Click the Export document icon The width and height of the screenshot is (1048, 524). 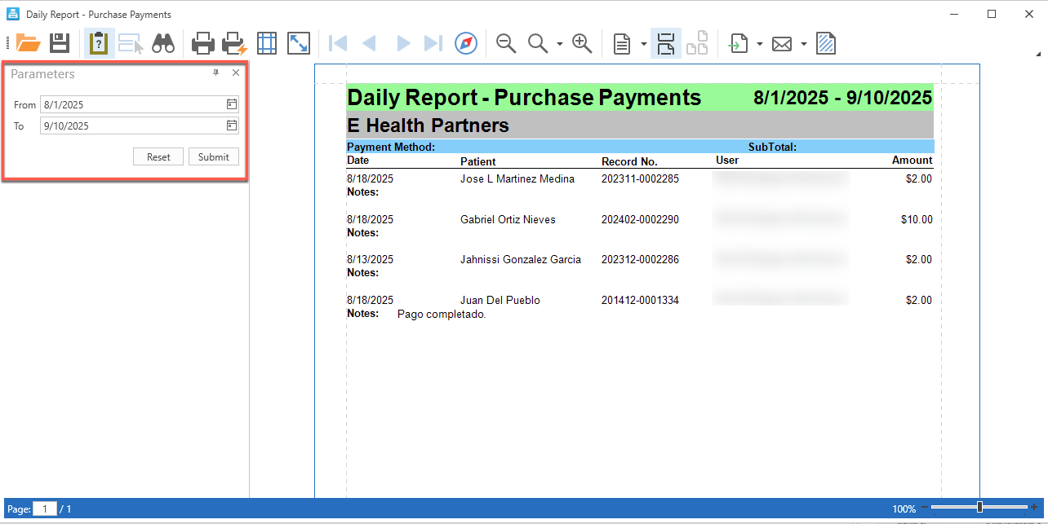(739, 43)
